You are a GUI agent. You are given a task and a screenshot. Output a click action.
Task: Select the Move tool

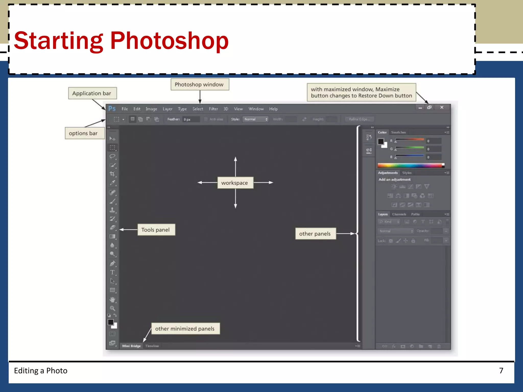(x=112, y=139)
